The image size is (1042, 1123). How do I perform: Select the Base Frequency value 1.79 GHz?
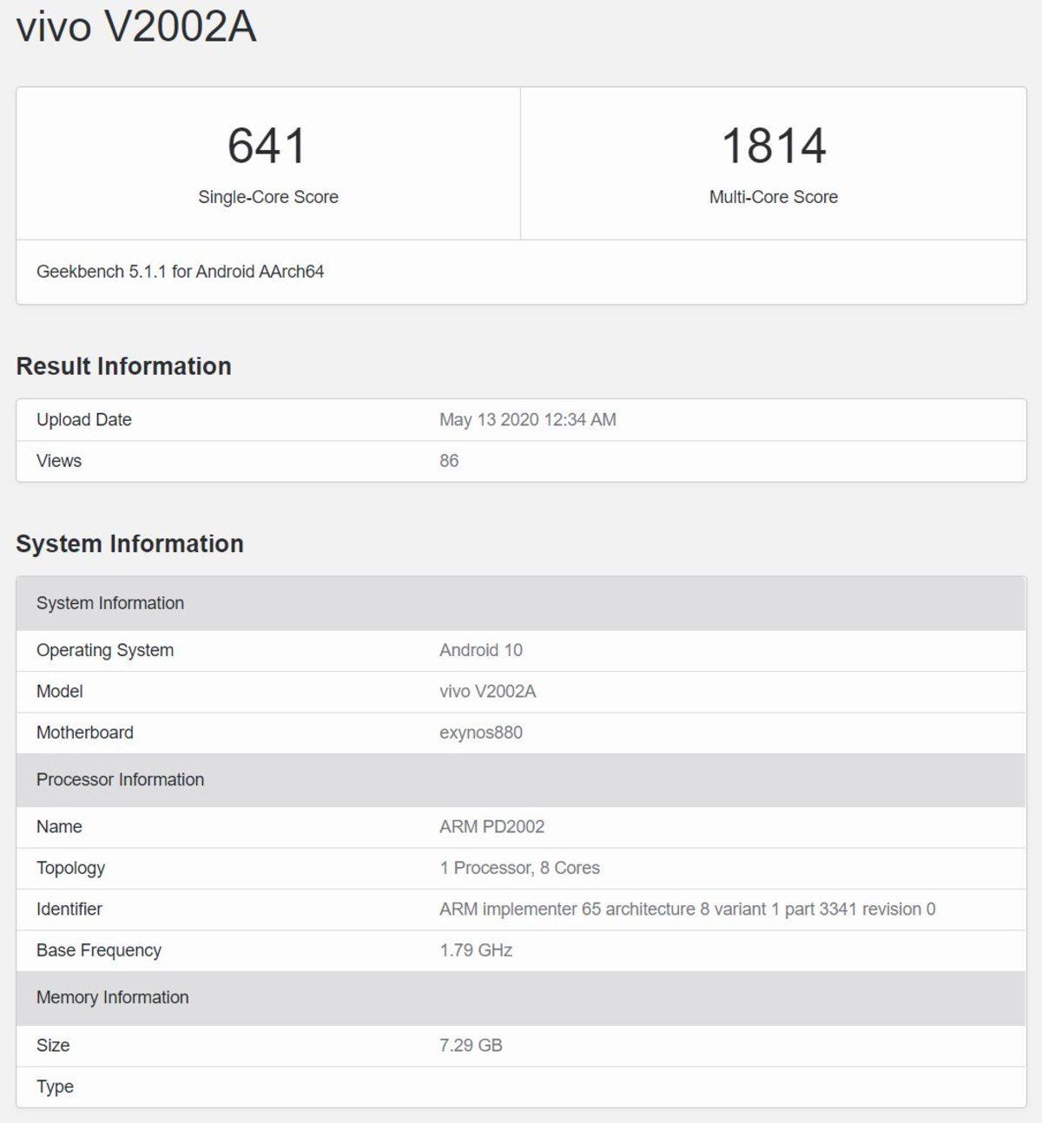coord(474,950)
